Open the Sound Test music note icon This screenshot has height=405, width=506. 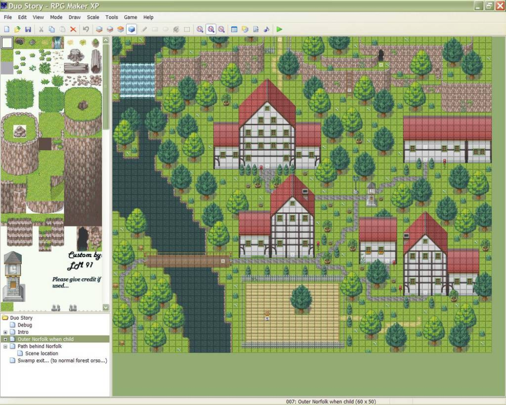pos(267,29)
